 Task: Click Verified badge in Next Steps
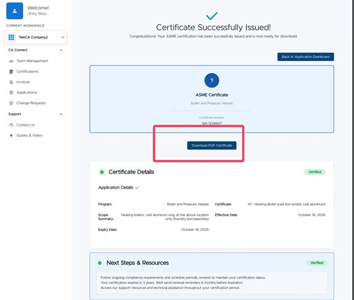tap(317, 262)
